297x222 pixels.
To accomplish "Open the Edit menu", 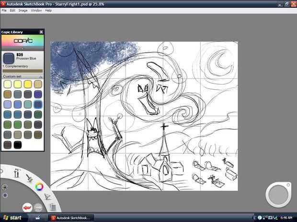I will (x=12, y=11).
